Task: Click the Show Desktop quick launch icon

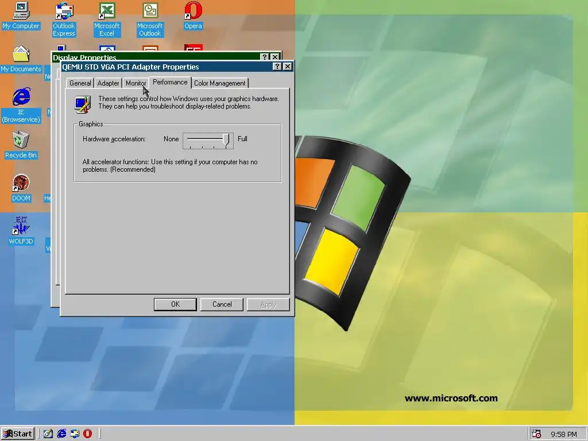Action: pyautogui.click(x=48, y=434)
